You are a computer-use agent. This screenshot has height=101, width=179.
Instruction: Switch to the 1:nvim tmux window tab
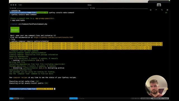(x=81, y=98)
